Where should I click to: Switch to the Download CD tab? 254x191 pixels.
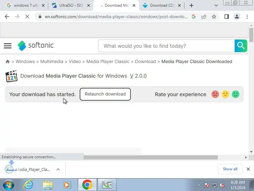click(x=162, y=5)
